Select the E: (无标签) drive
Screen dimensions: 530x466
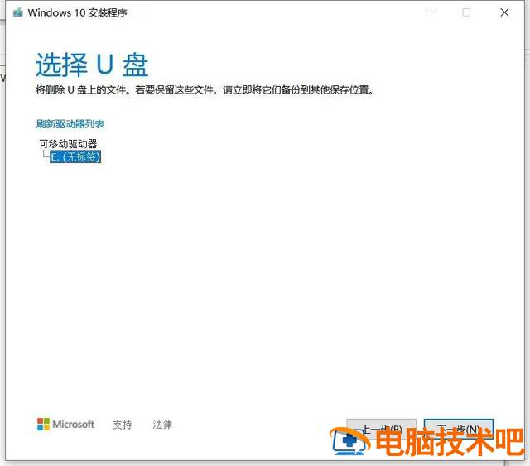(75, 156)
